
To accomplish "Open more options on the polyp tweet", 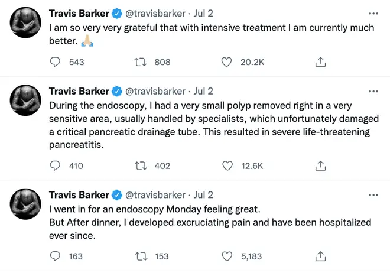I will pyautogui.click(x=373, y=92).
